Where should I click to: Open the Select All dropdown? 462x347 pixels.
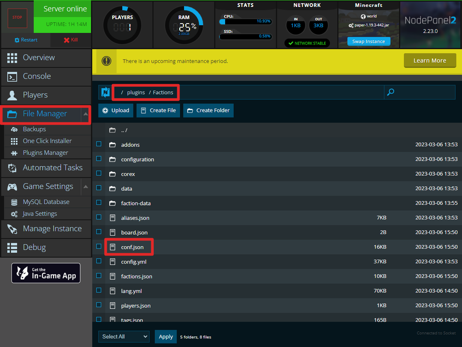pos(123,336)
